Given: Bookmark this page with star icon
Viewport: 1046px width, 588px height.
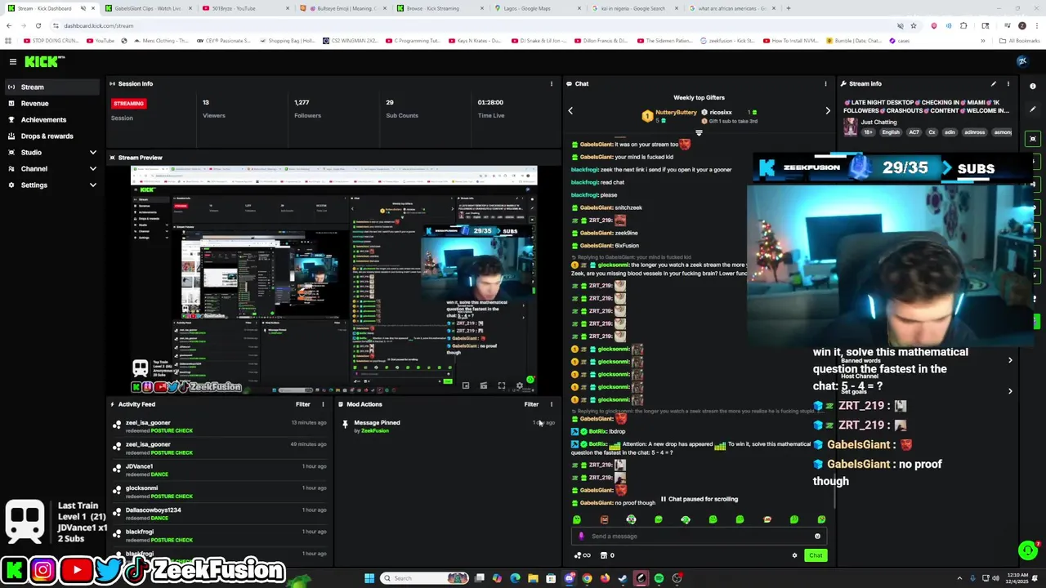Looking at the screenshot, I should click(x=914, y=25).
